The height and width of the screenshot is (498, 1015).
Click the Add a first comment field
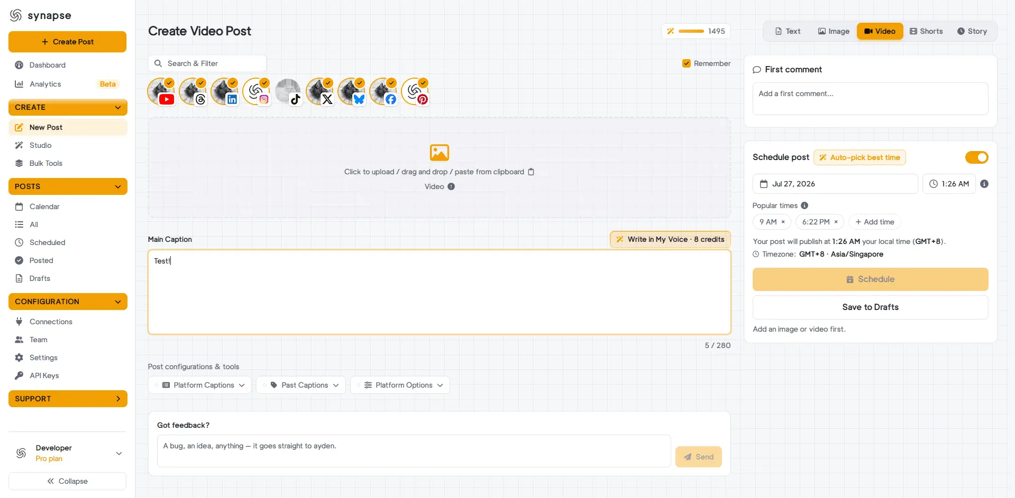(x=870, y=99)
